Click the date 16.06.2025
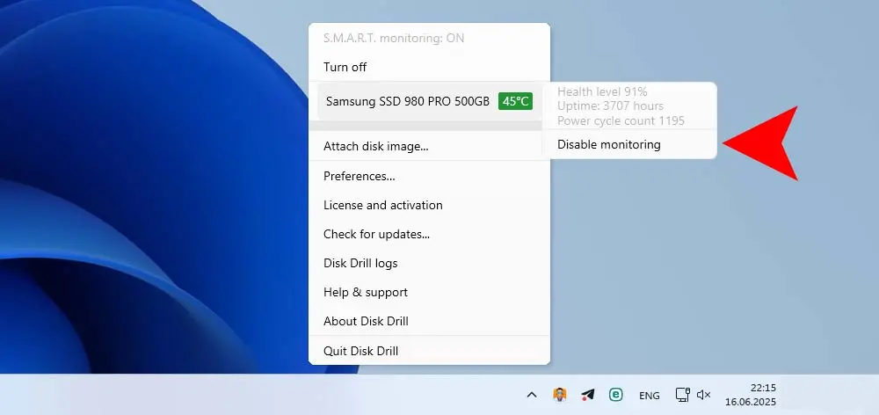This screenshot has height=415, width=879. coord(750,402)
